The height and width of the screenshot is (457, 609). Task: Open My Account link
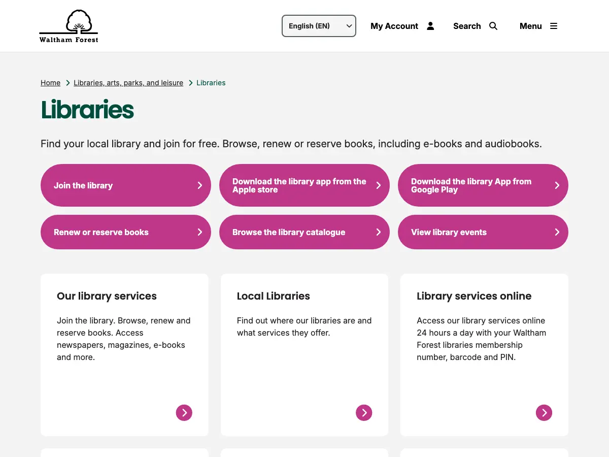[394, 26]
